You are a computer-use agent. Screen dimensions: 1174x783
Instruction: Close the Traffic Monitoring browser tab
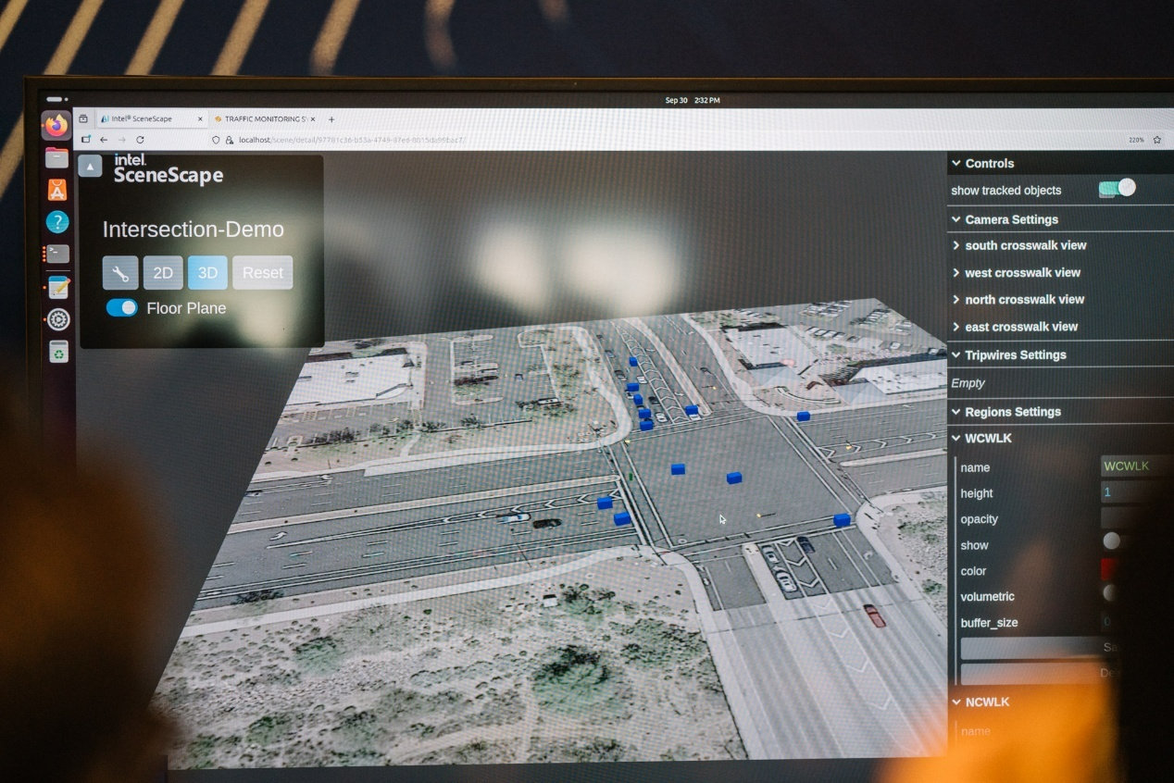[312, 119]
